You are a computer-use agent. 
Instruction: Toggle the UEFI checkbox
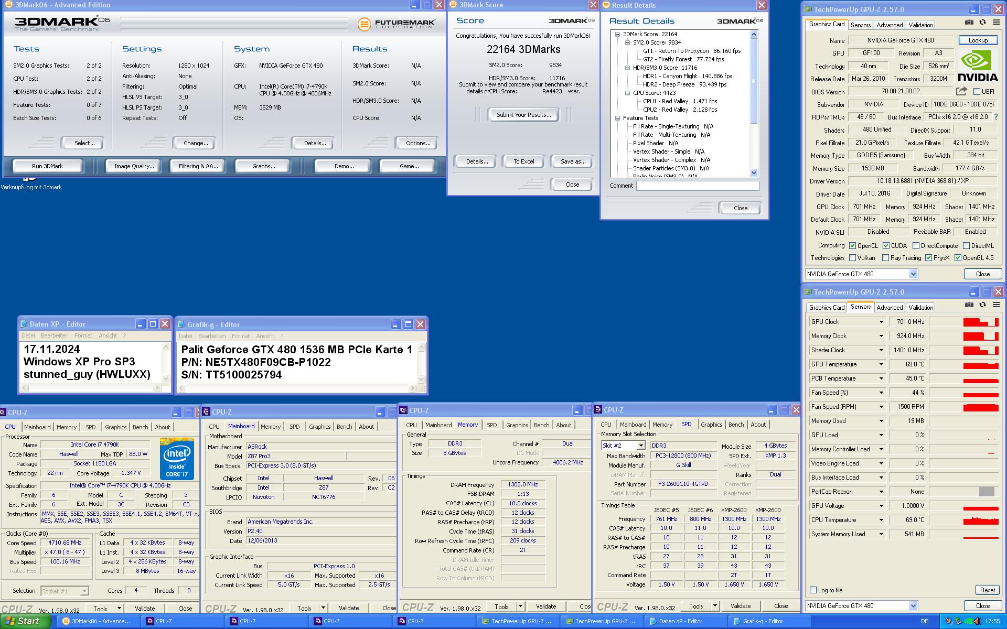click(x=977, y=92)
